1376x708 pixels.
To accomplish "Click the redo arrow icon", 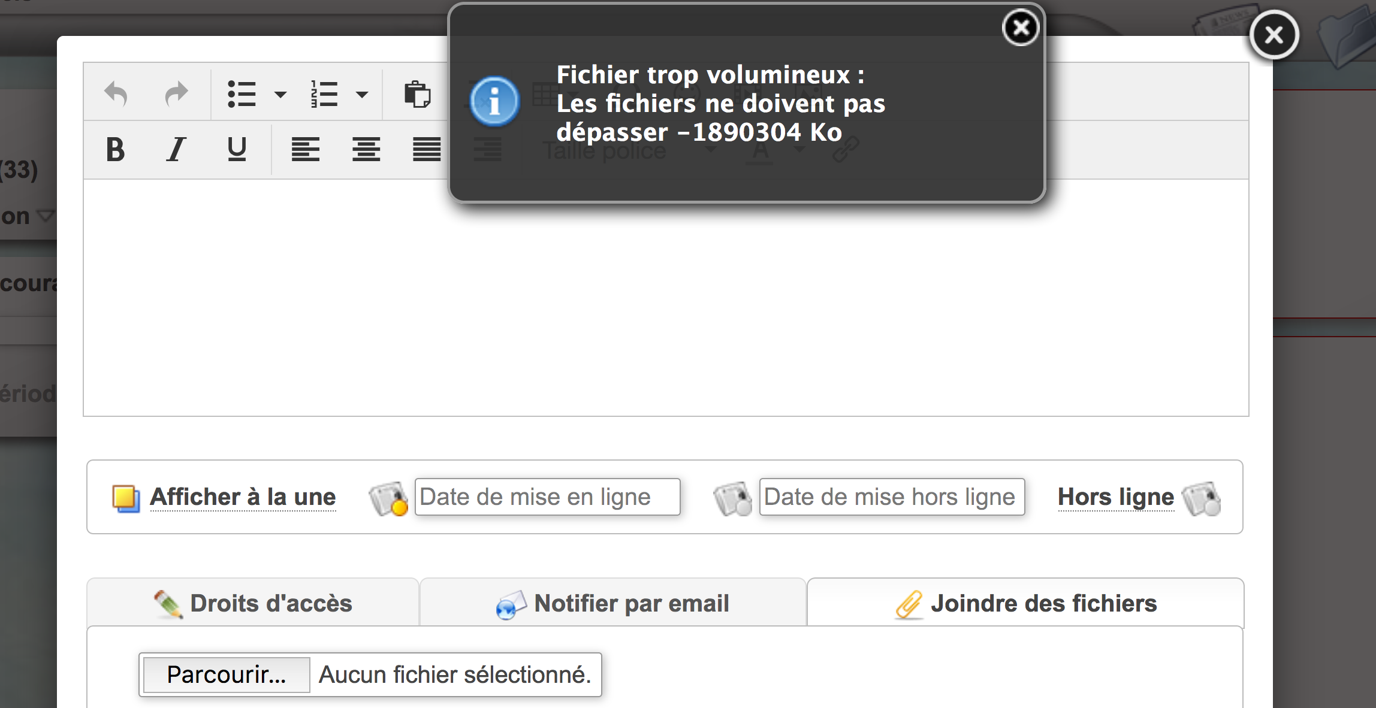I will [x=176, y=94].
